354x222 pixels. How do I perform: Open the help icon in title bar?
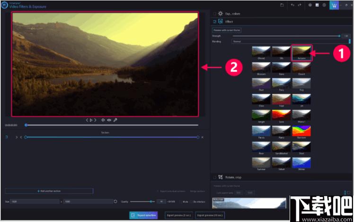point(324,5)
